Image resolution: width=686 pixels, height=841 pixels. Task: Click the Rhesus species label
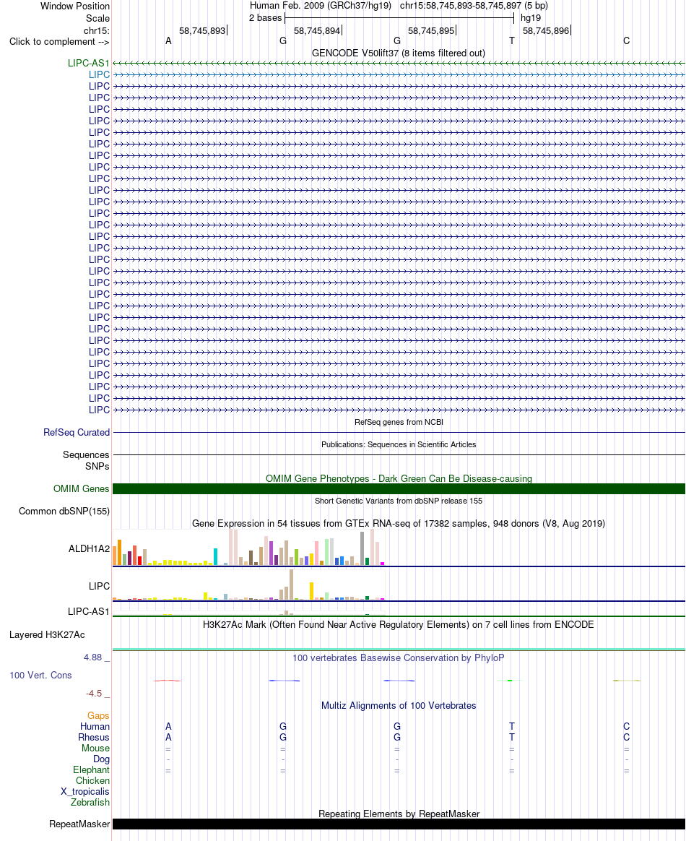(x=94, y=738)
